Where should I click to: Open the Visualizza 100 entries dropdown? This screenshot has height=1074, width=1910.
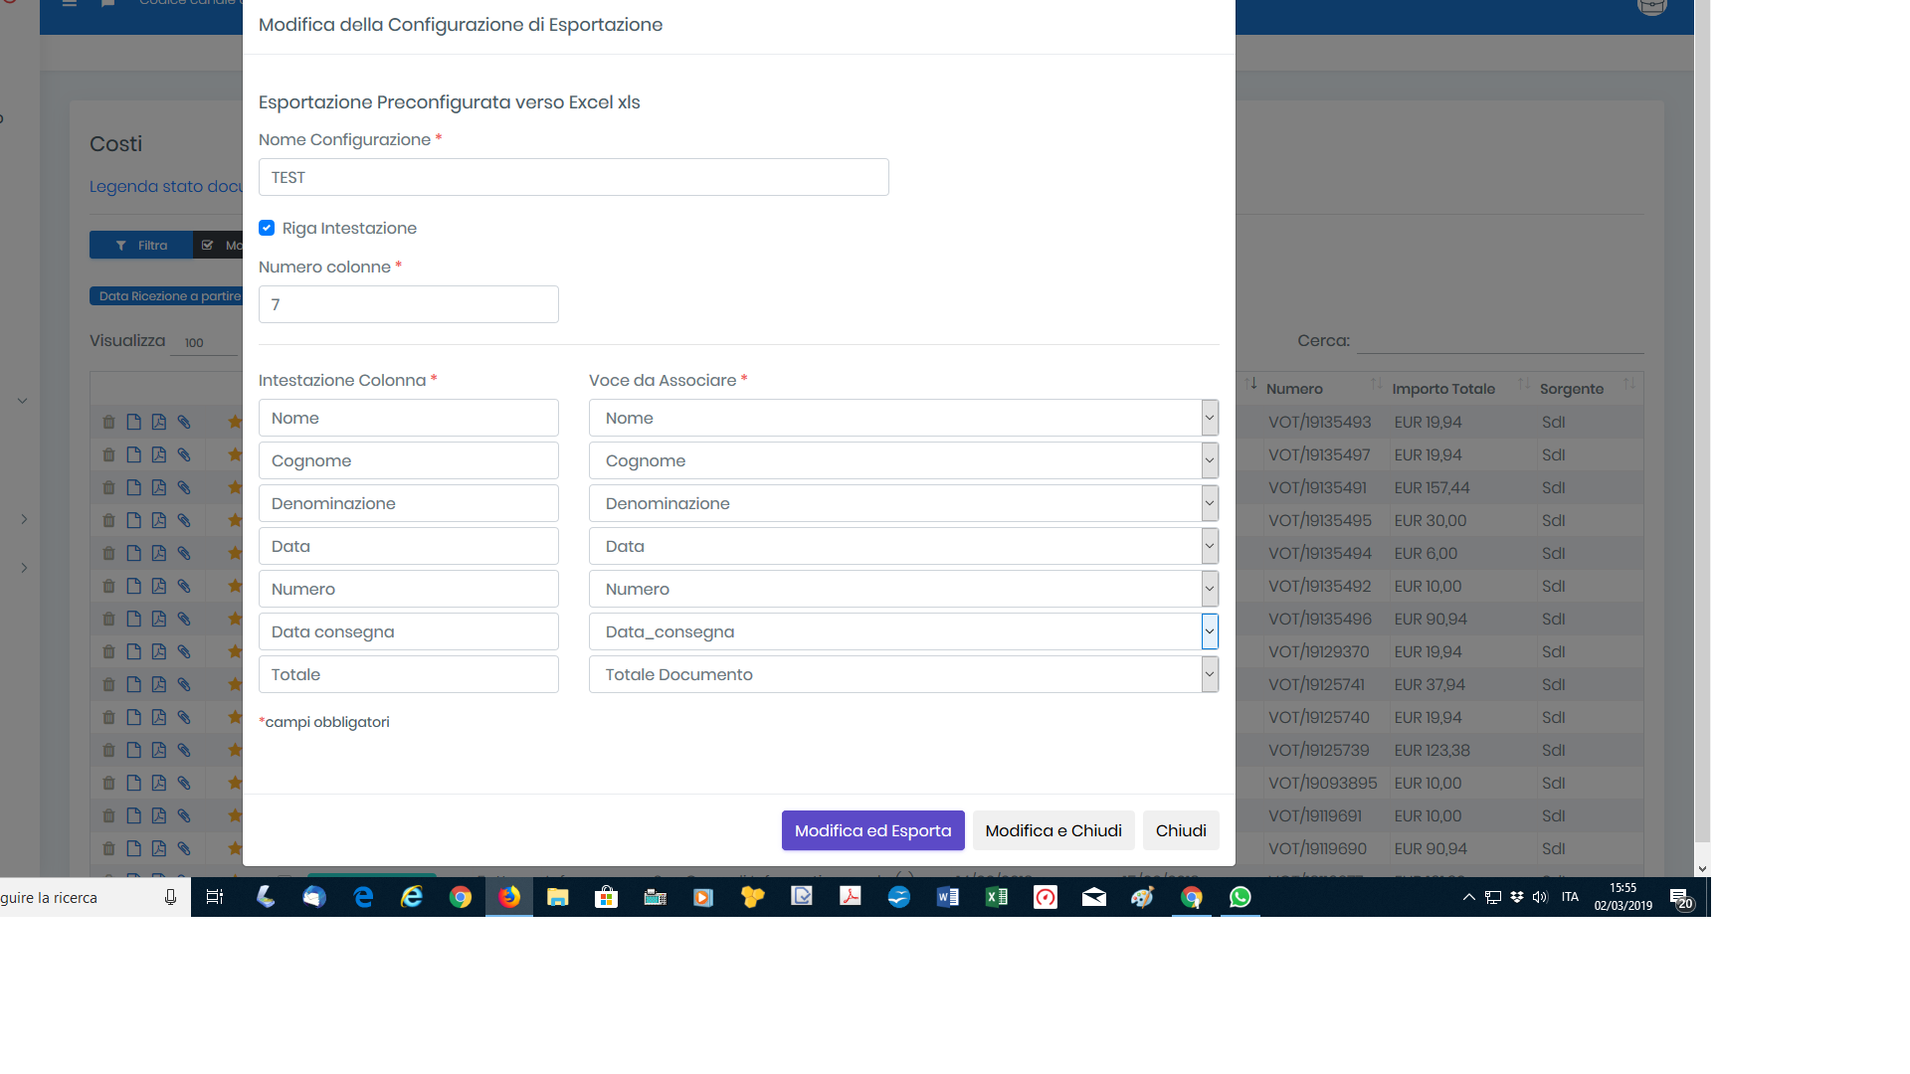tap(205, 342)
